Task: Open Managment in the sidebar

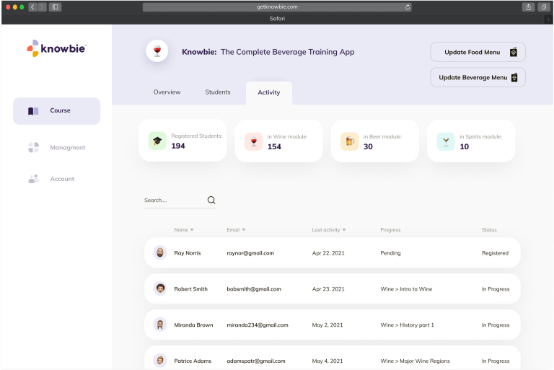Action: (x=67, y=148)
